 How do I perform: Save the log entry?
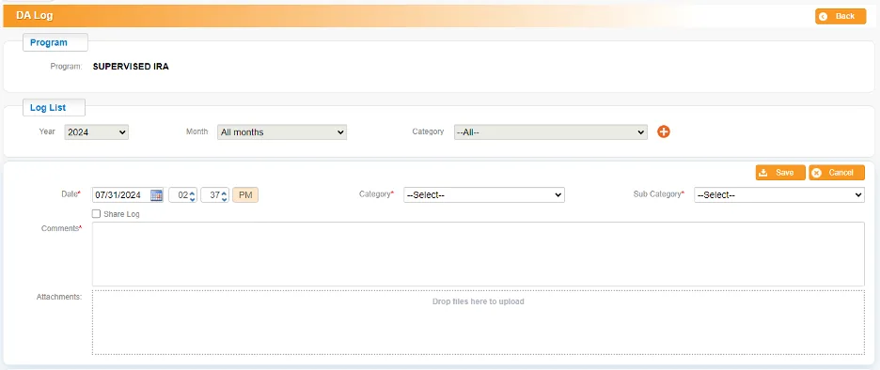pos(780,173)
